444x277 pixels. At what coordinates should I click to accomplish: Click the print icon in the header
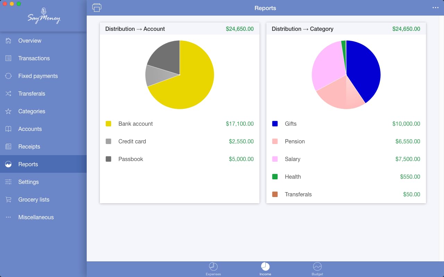97,7
